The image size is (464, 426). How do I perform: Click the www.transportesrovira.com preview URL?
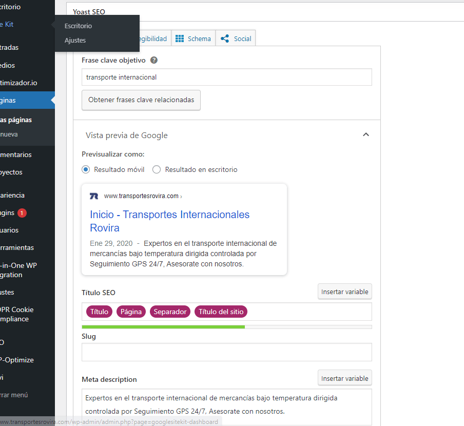tap(141, 196)
